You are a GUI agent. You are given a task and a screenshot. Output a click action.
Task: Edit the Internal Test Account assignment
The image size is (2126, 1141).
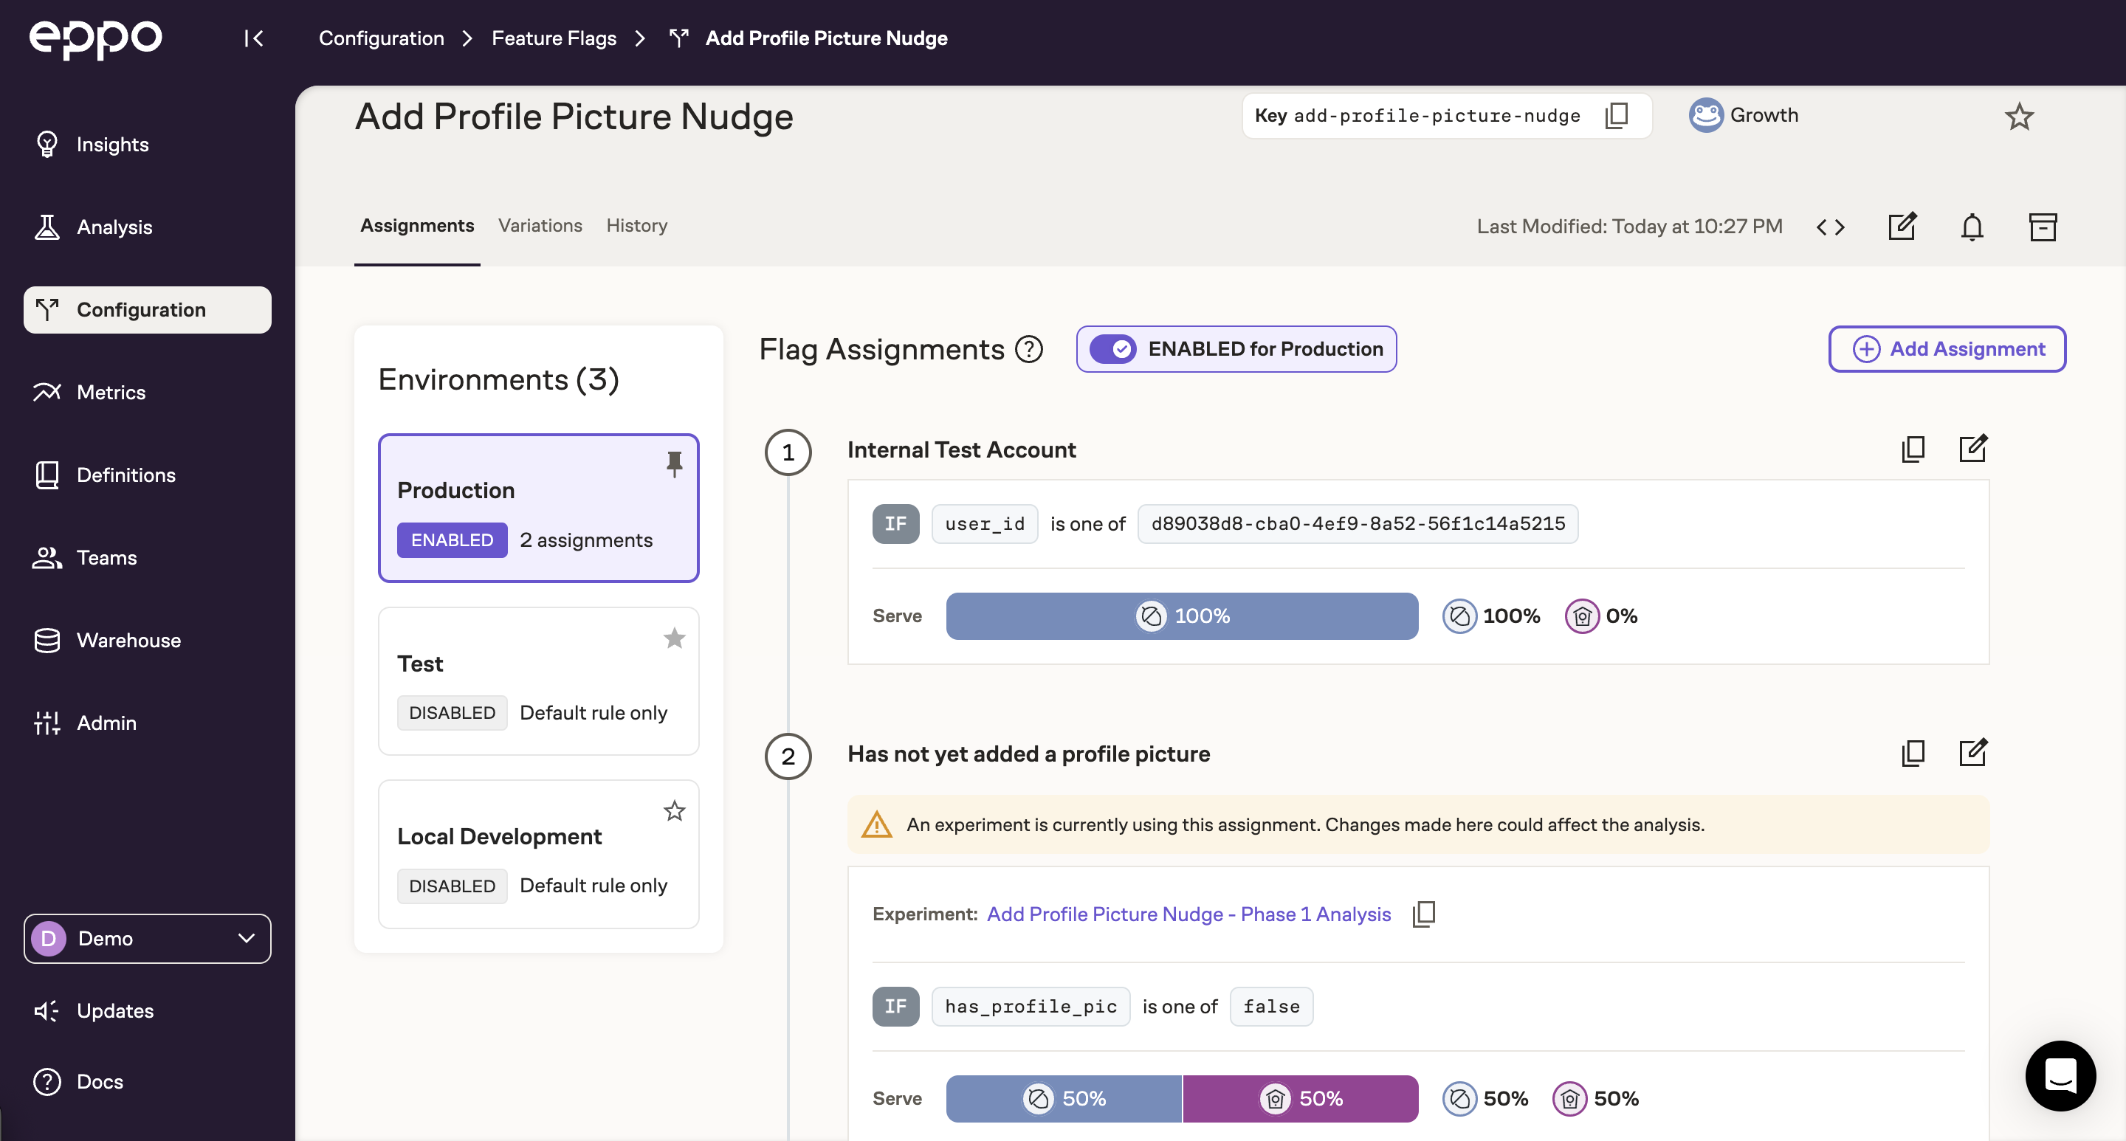(x=1972, y=449)
